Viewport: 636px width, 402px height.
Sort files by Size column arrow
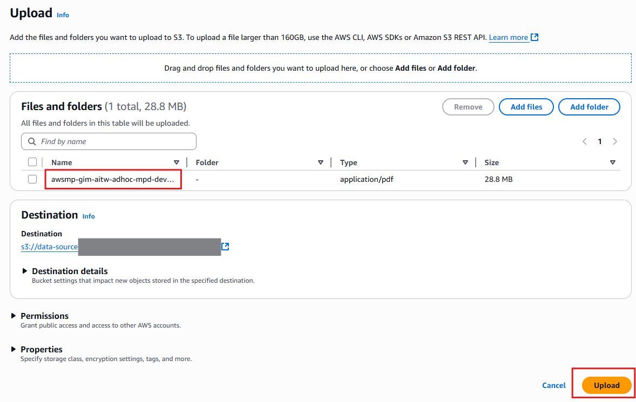[x=612, y=162]
